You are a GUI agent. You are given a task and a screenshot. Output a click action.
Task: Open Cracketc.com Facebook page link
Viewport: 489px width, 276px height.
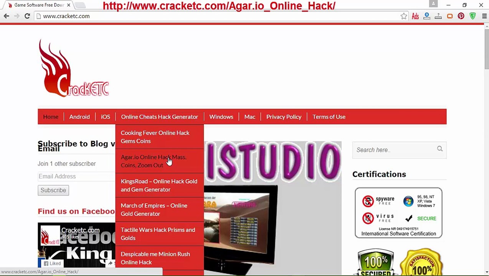[x=80, y=230]
